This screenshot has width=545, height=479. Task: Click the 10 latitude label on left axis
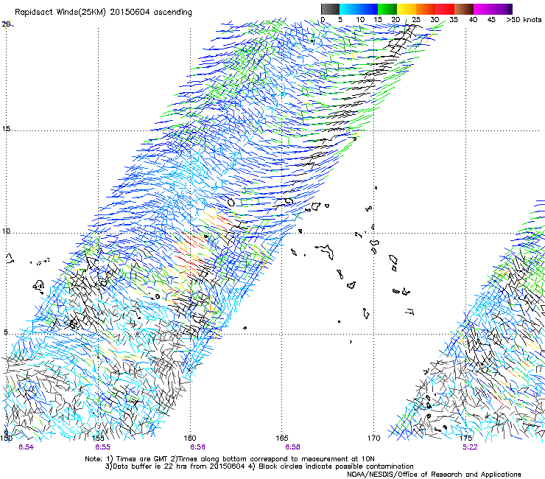6,231
